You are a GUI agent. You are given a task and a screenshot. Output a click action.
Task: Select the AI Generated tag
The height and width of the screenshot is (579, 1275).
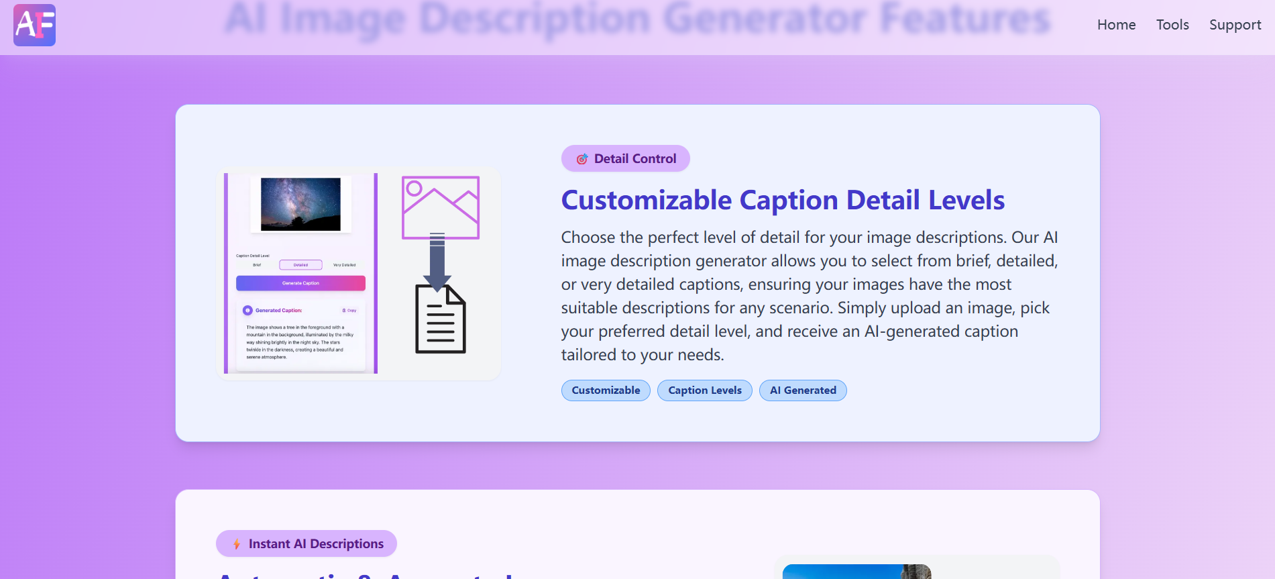click(803, 390)
